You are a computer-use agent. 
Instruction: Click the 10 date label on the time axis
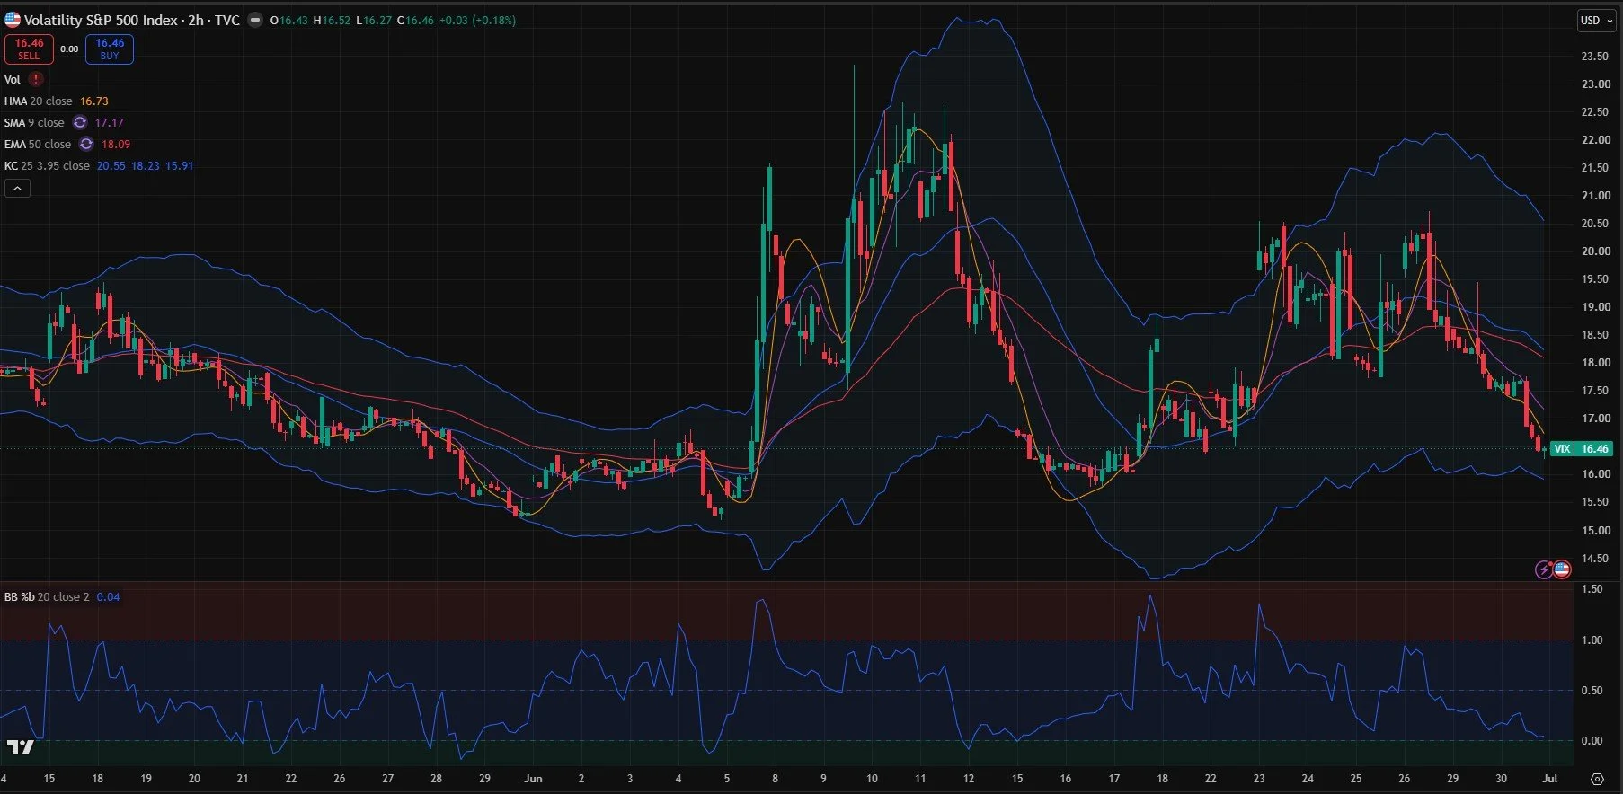tap(872, 778)
